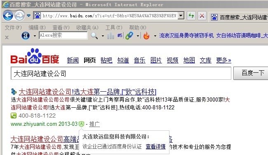The width and height of the screenshot is (268, 155).
Task: Close the Alexa toolbar with the X
Action: click(x=7, y=37)
